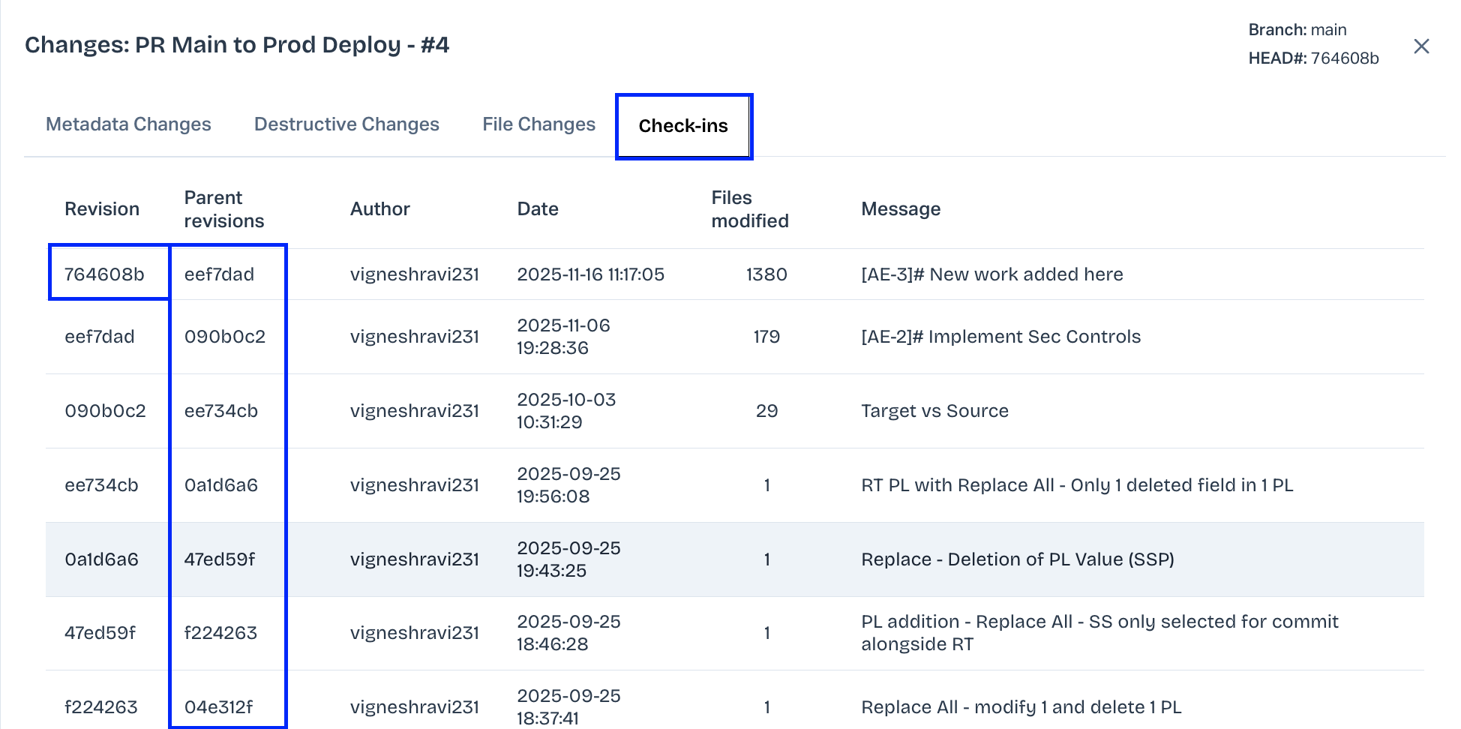Switch to the Metadata Changes tab
This screenshot has width=1461, height=729.
(x=128, y=124)
